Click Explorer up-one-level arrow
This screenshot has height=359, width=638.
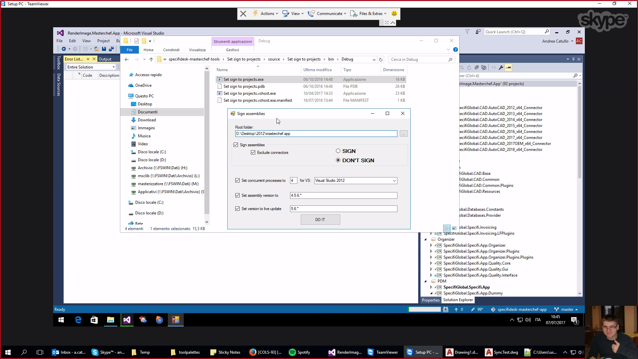pyautogui.click(x=151, y=60)
